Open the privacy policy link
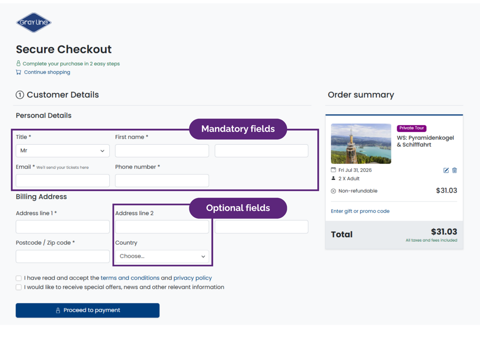The width and height of the screenshot is (480, 339). click(193, 278)
